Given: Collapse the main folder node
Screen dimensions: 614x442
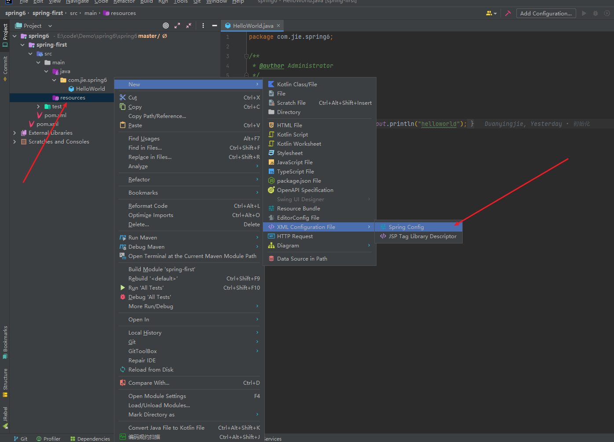Looking at the screenshot, I should tap(38, 63).
